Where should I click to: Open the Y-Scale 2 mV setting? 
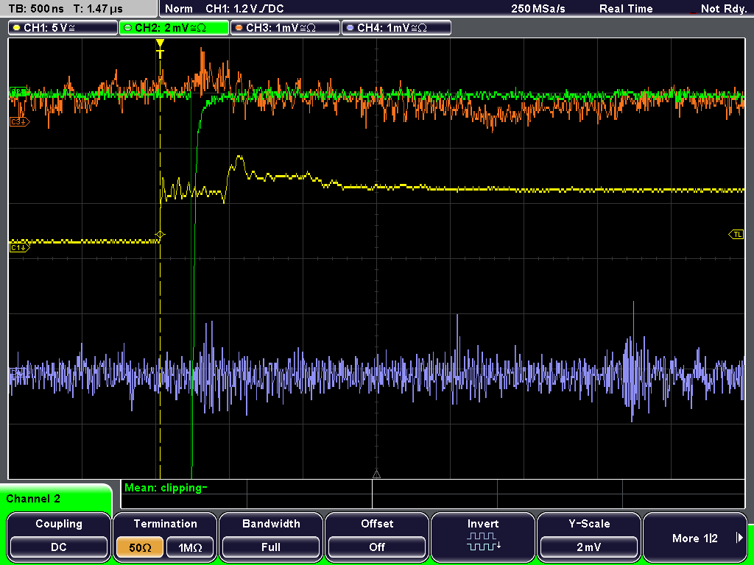[589, 536]
